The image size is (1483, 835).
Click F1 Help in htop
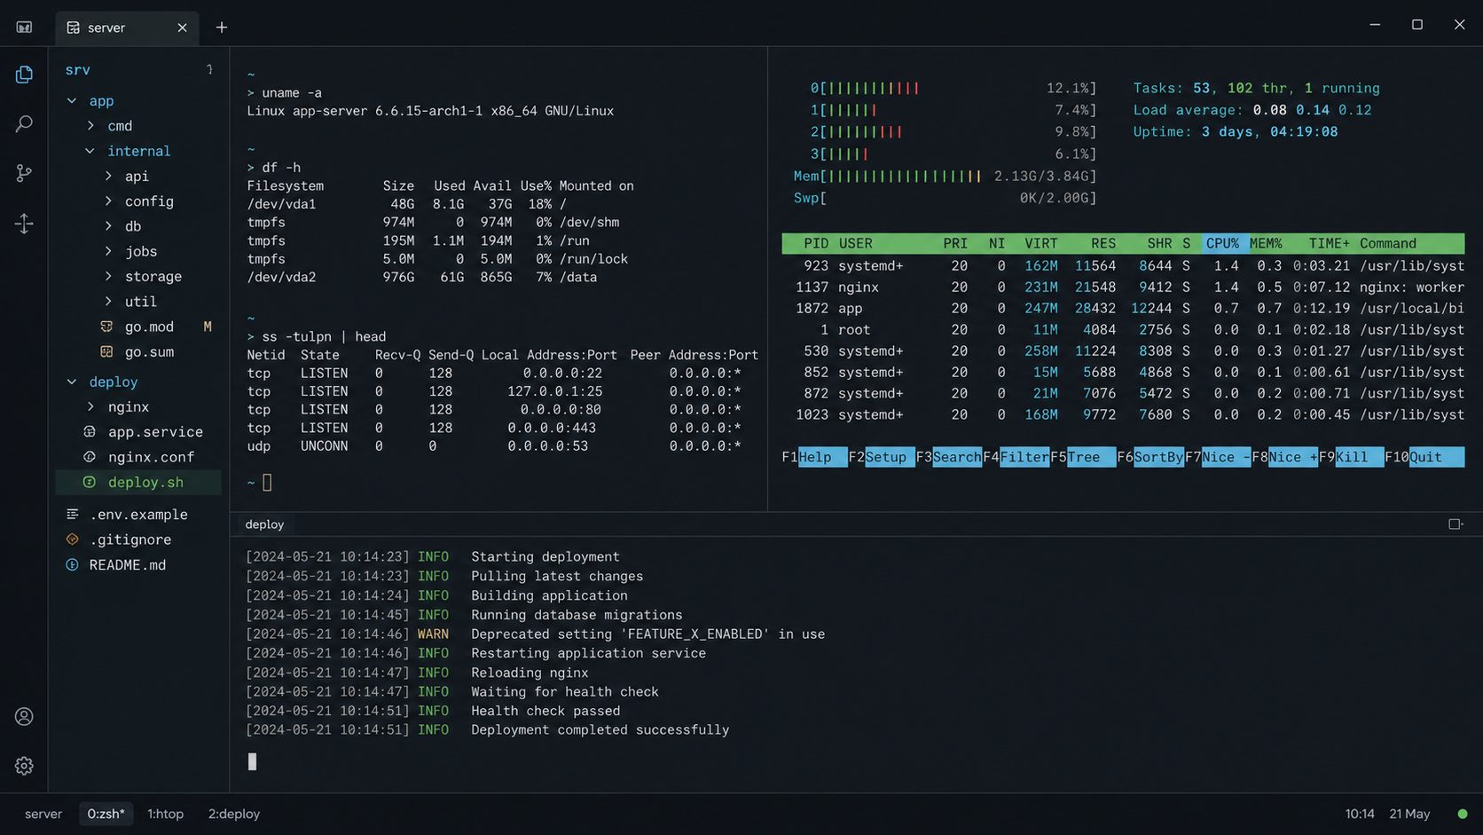(814, 457)
